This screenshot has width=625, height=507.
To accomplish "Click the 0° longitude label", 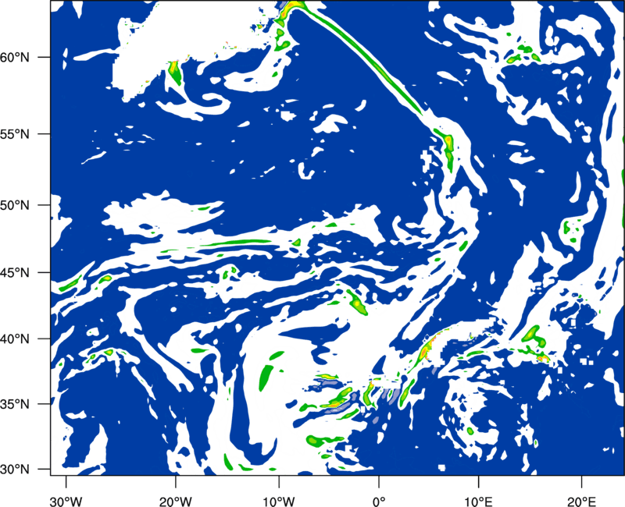I will (378, 502).
